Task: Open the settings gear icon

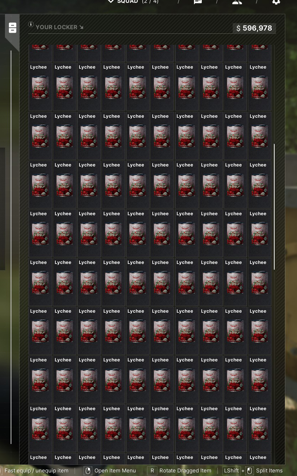Action: [x=276, y=2]
